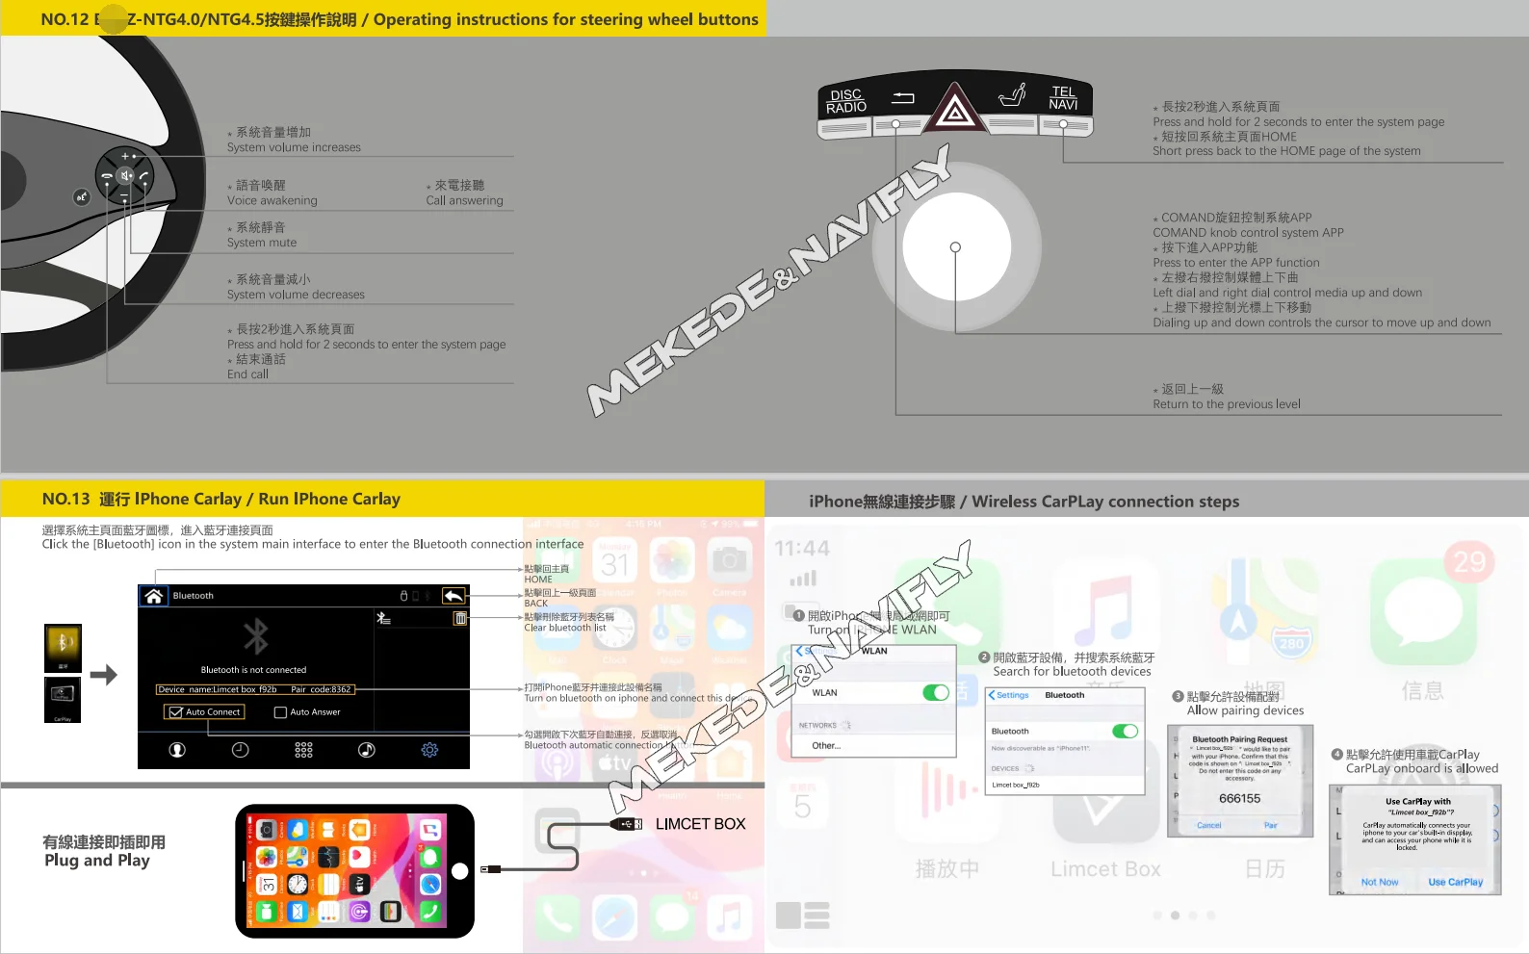Click Use CarPlay button

(x=1456, y=883)
